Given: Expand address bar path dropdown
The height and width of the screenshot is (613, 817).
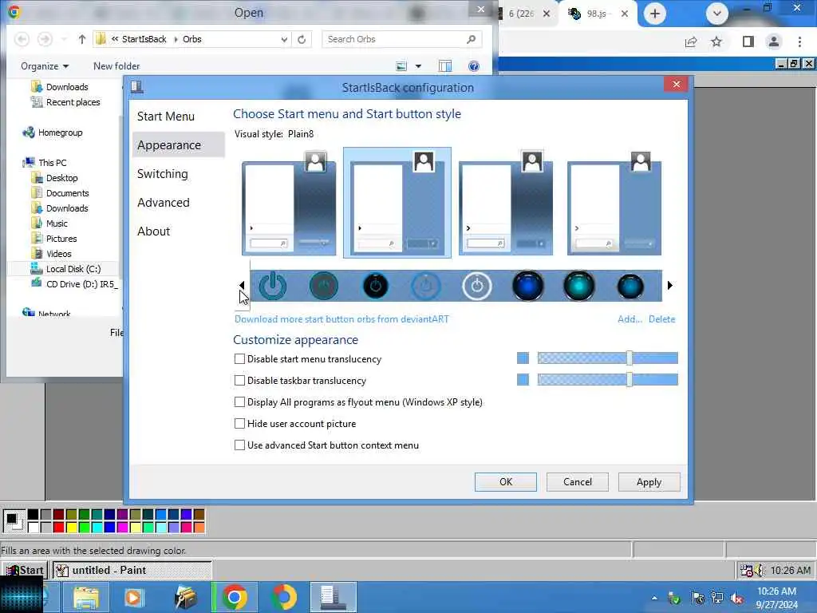Looking at the screenshot, I should (x=284, y=39).
